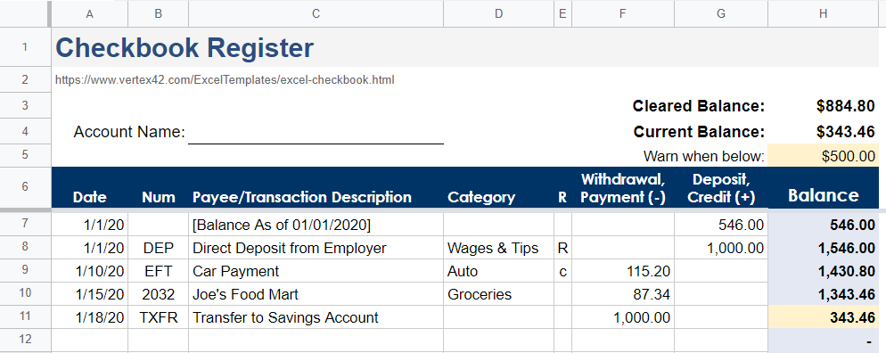Screen dimensions: 886x353
Task: Select the Current Balance $343.46 value
Action: click(x=824, y=132)
